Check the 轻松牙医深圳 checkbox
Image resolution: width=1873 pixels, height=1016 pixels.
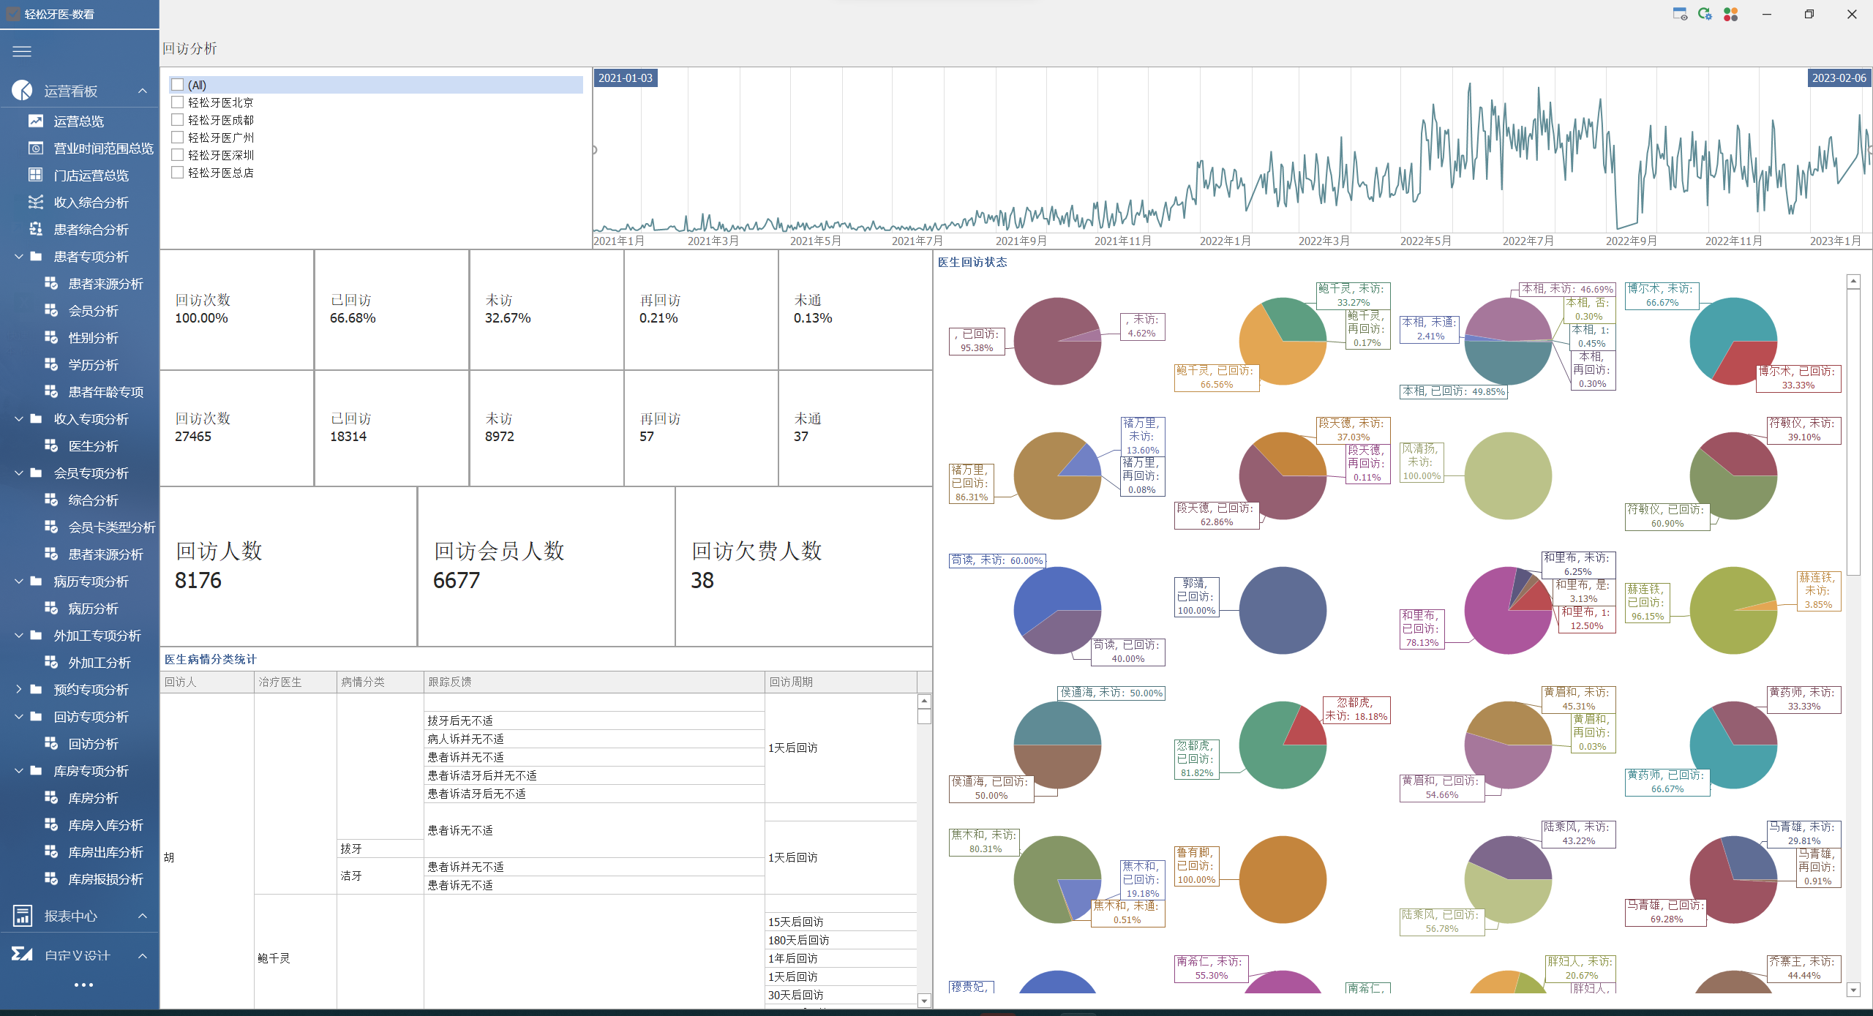[177, 155]
